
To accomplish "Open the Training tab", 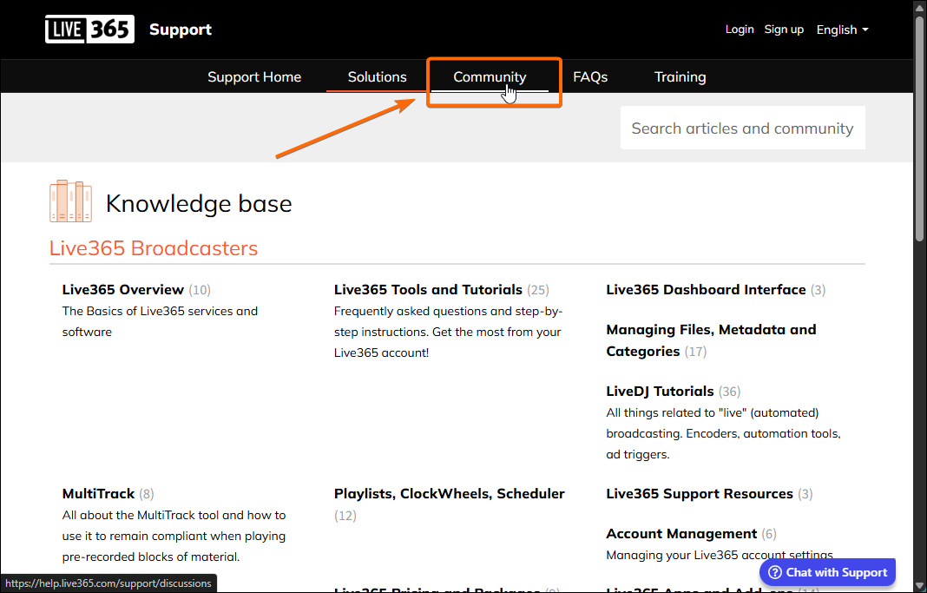I will [680, 77].
